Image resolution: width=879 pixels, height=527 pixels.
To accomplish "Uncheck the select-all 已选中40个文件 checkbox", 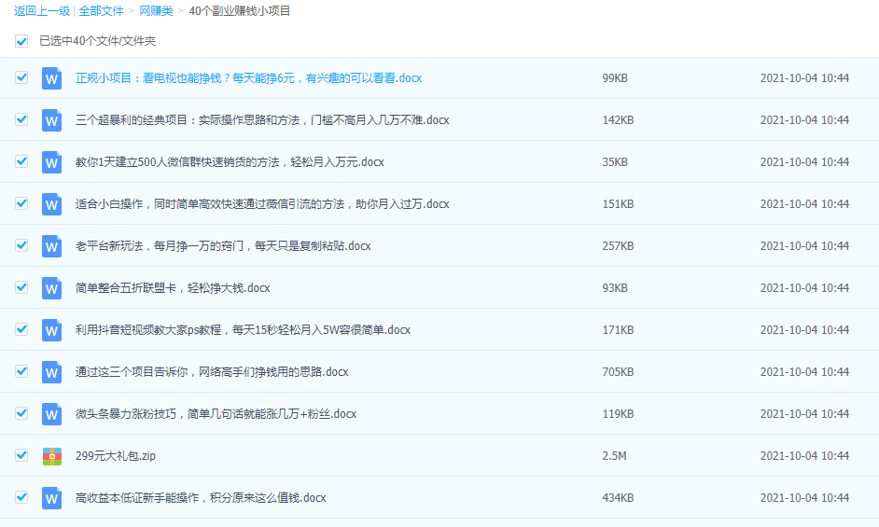I will [x=21, y=41].
